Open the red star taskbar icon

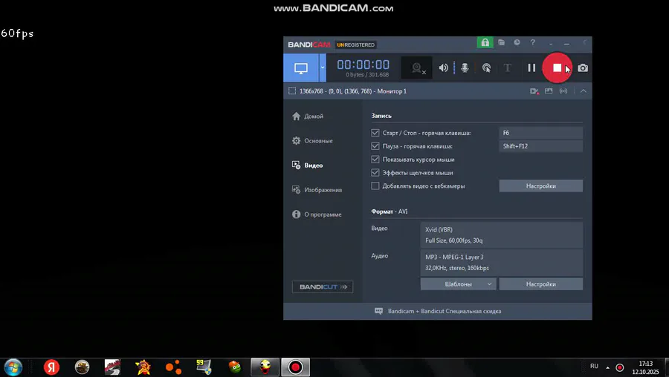143,367
